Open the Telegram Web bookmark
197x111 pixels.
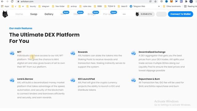pyautogui.click(x=138, y=6)
